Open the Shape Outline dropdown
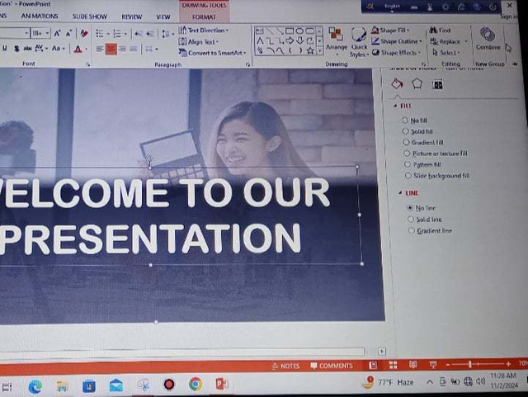528x397 pixels. (397, 41)
